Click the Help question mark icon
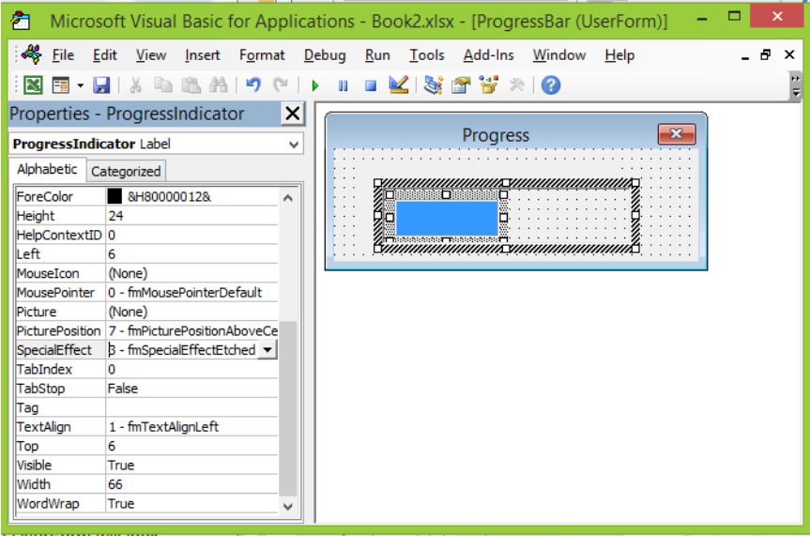Image resolution: width=810 pixels, height=536 pixels. [x=551, y=84]
